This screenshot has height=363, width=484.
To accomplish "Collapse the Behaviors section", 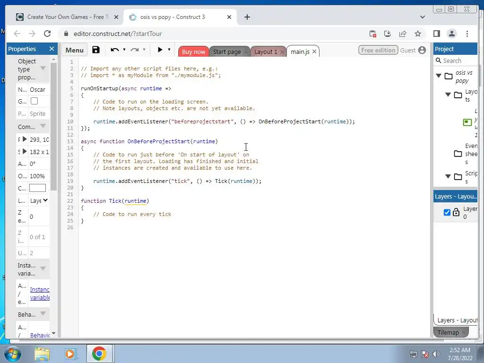I will point(43,314).
